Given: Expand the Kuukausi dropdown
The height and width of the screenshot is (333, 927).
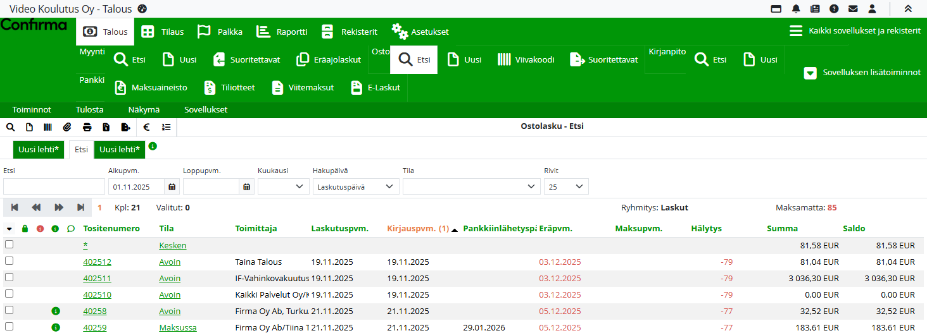Looking at the screenshot, I should point(283,186).
